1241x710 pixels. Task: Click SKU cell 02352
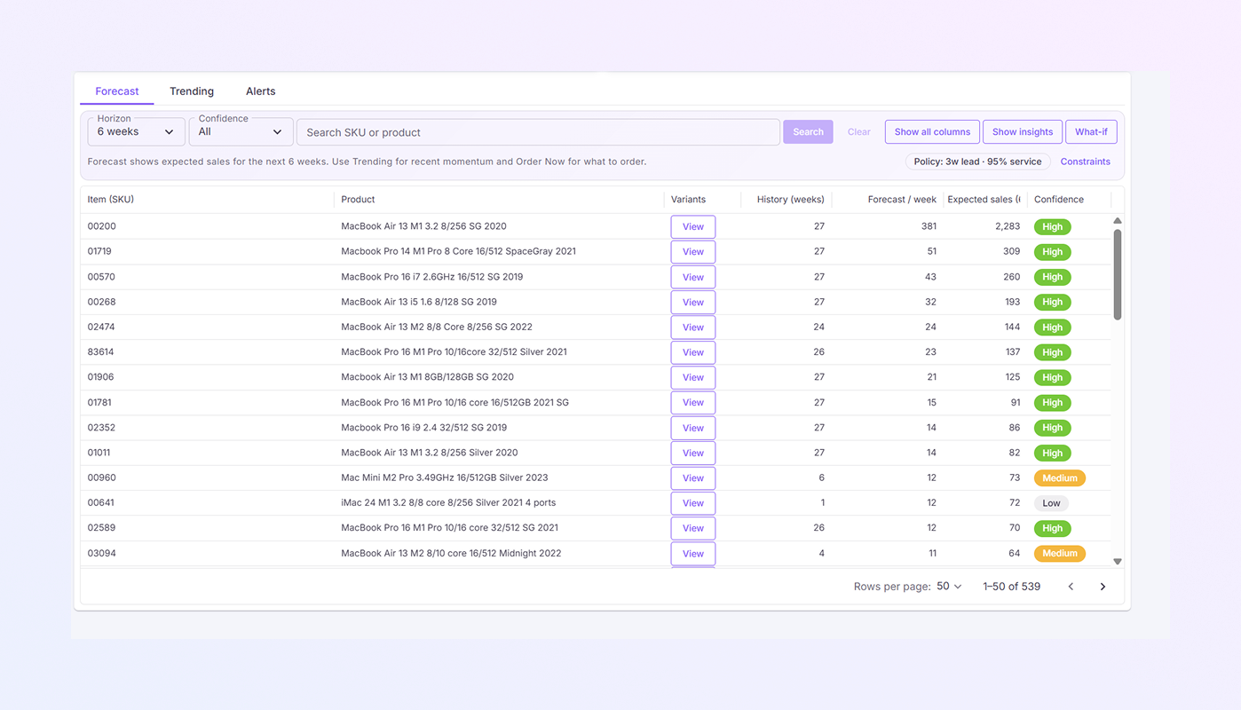coord(101,428)
